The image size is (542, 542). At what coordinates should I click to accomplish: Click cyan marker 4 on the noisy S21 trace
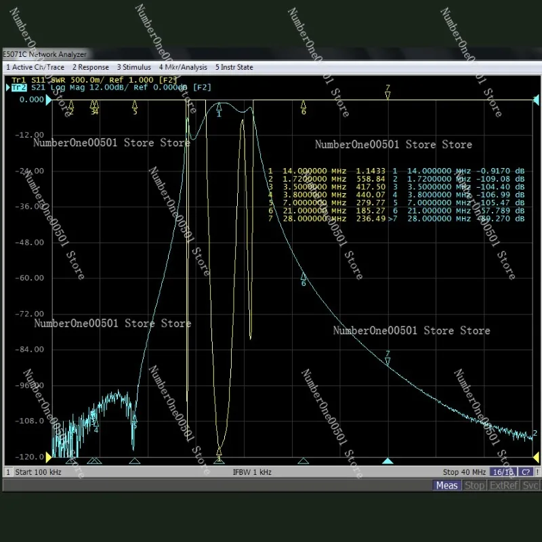pos(96,426)
